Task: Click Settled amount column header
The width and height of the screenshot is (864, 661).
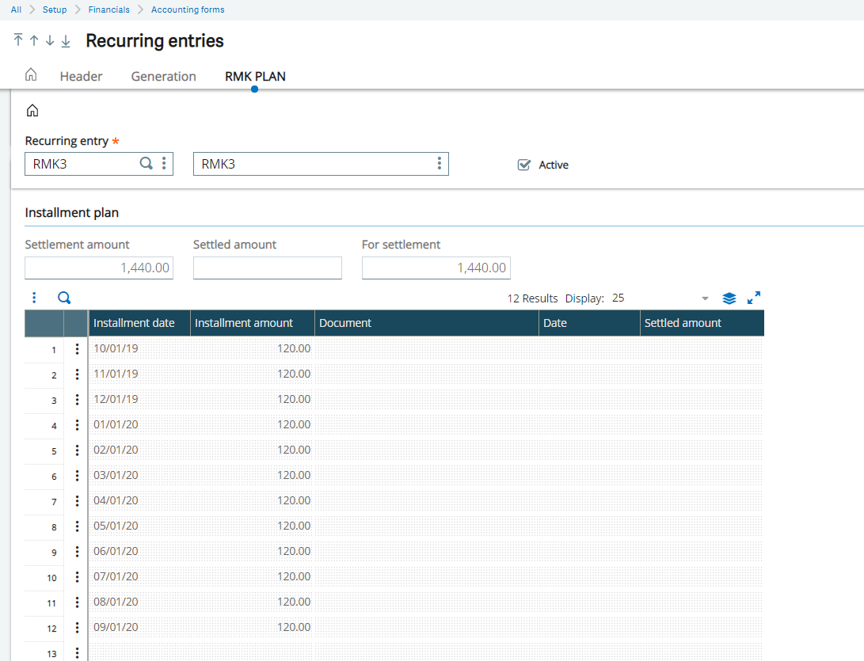Action: coord(702,323)
